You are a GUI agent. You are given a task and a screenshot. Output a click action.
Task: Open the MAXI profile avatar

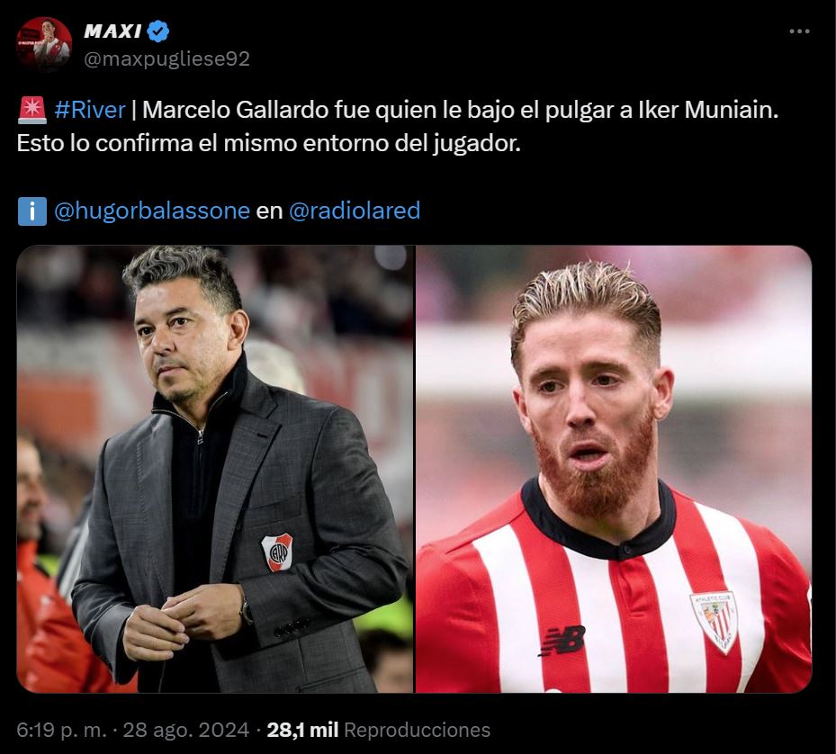point(44,44)
